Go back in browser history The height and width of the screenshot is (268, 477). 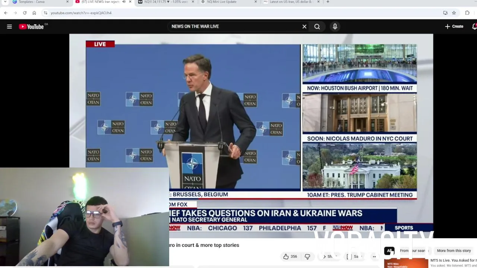click(x=6, y=13)
